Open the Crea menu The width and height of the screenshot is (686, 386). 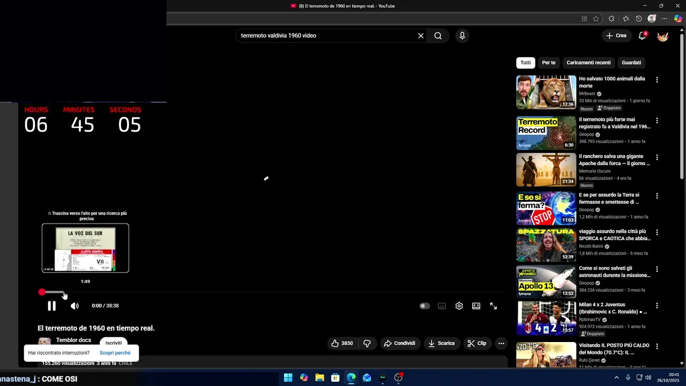616,36
